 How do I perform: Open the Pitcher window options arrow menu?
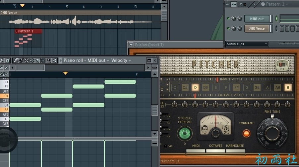pos(131,45)
